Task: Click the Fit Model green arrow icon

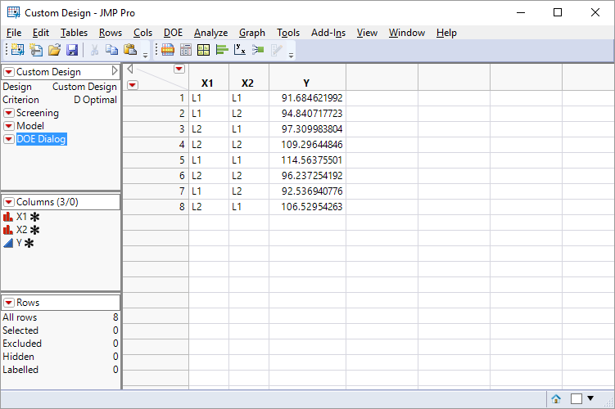Action: tap(258, 50)
